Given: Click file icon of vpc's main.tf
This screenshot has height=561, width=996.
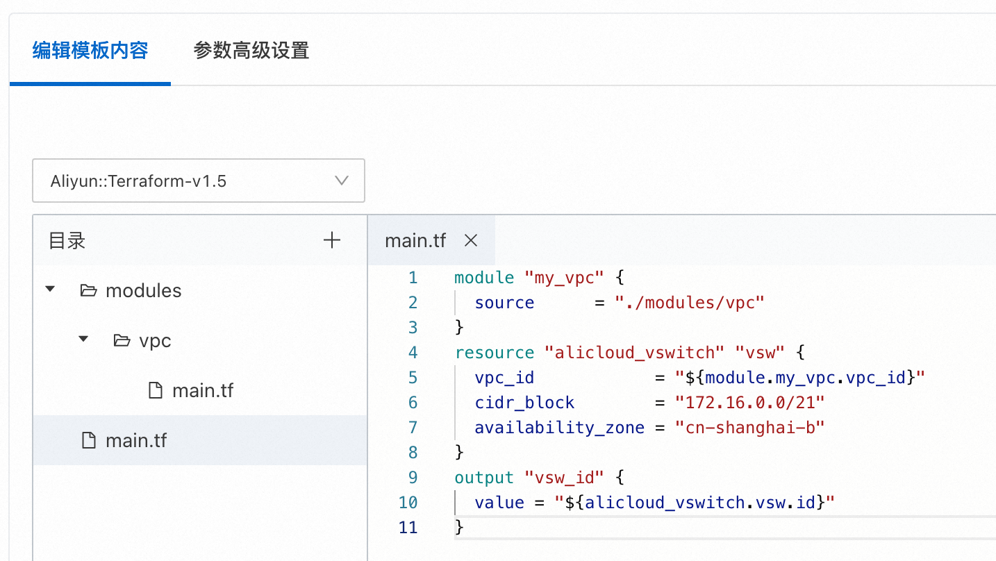Looking at the screenshot, I should 156,390.
